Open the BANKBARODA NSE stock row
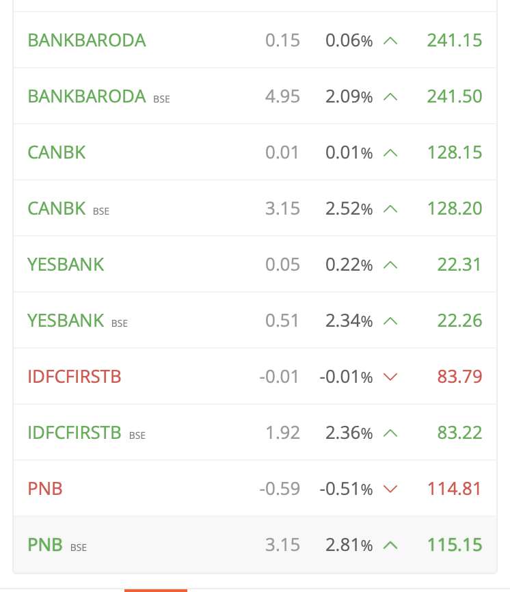Screen dimensions: 510x592 click(255, 40)
